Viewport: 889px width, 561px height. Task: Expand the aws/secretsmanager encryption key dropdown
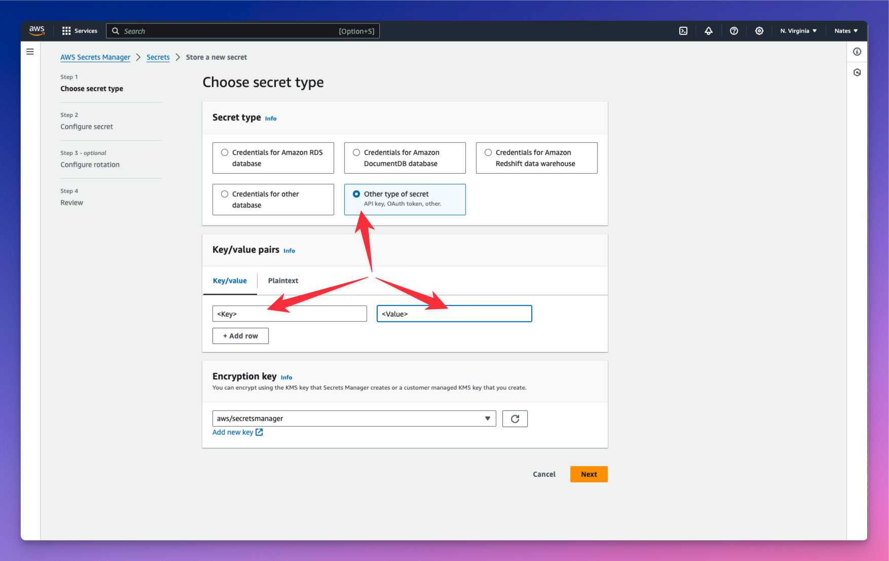click(354, 419)
